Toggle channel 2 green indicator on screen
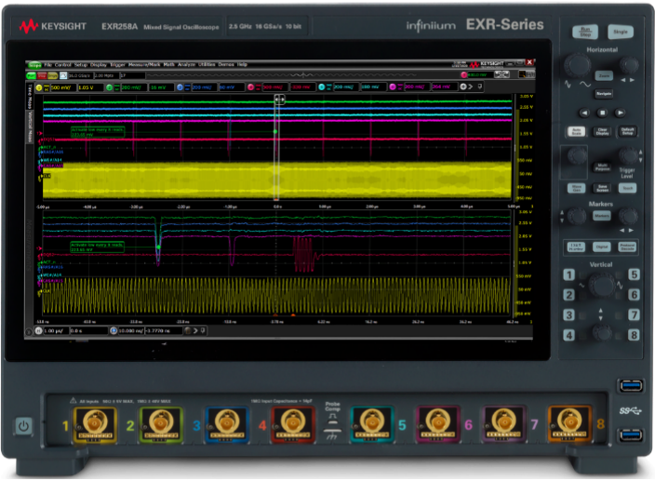Viewport: 655px width, 481px height. point(110,87)
